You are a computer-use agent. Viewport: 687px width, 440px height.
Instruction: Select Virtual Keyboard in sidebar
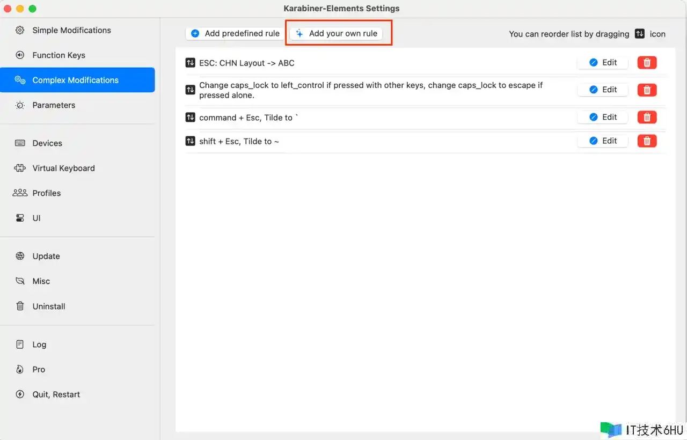[x=63, y=168]
